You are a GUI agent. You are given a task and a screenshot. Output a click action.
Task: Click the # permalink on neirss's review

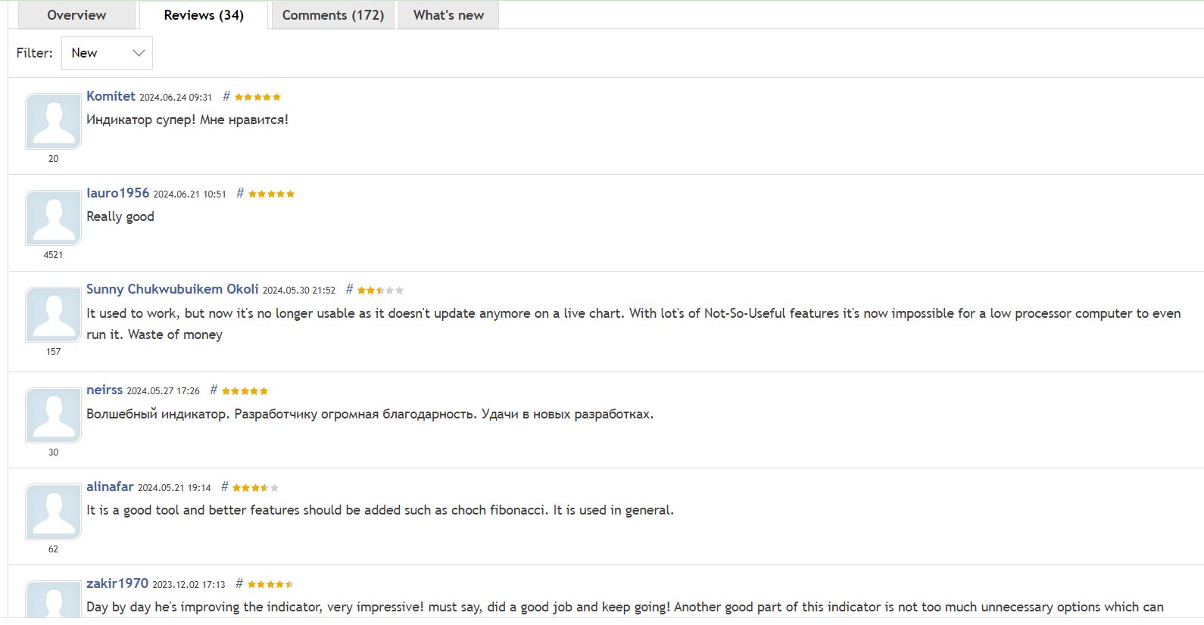point(214,390)
